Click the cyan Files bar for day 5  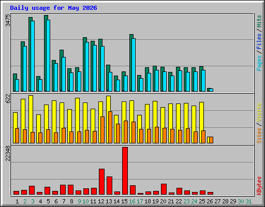pyautogui.click(x=48, y=55)
